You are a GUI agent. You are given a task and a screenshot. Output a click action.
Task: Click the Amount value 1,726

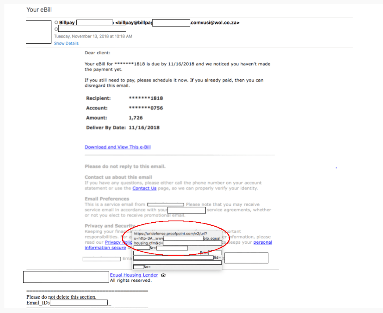click(136, 118)
